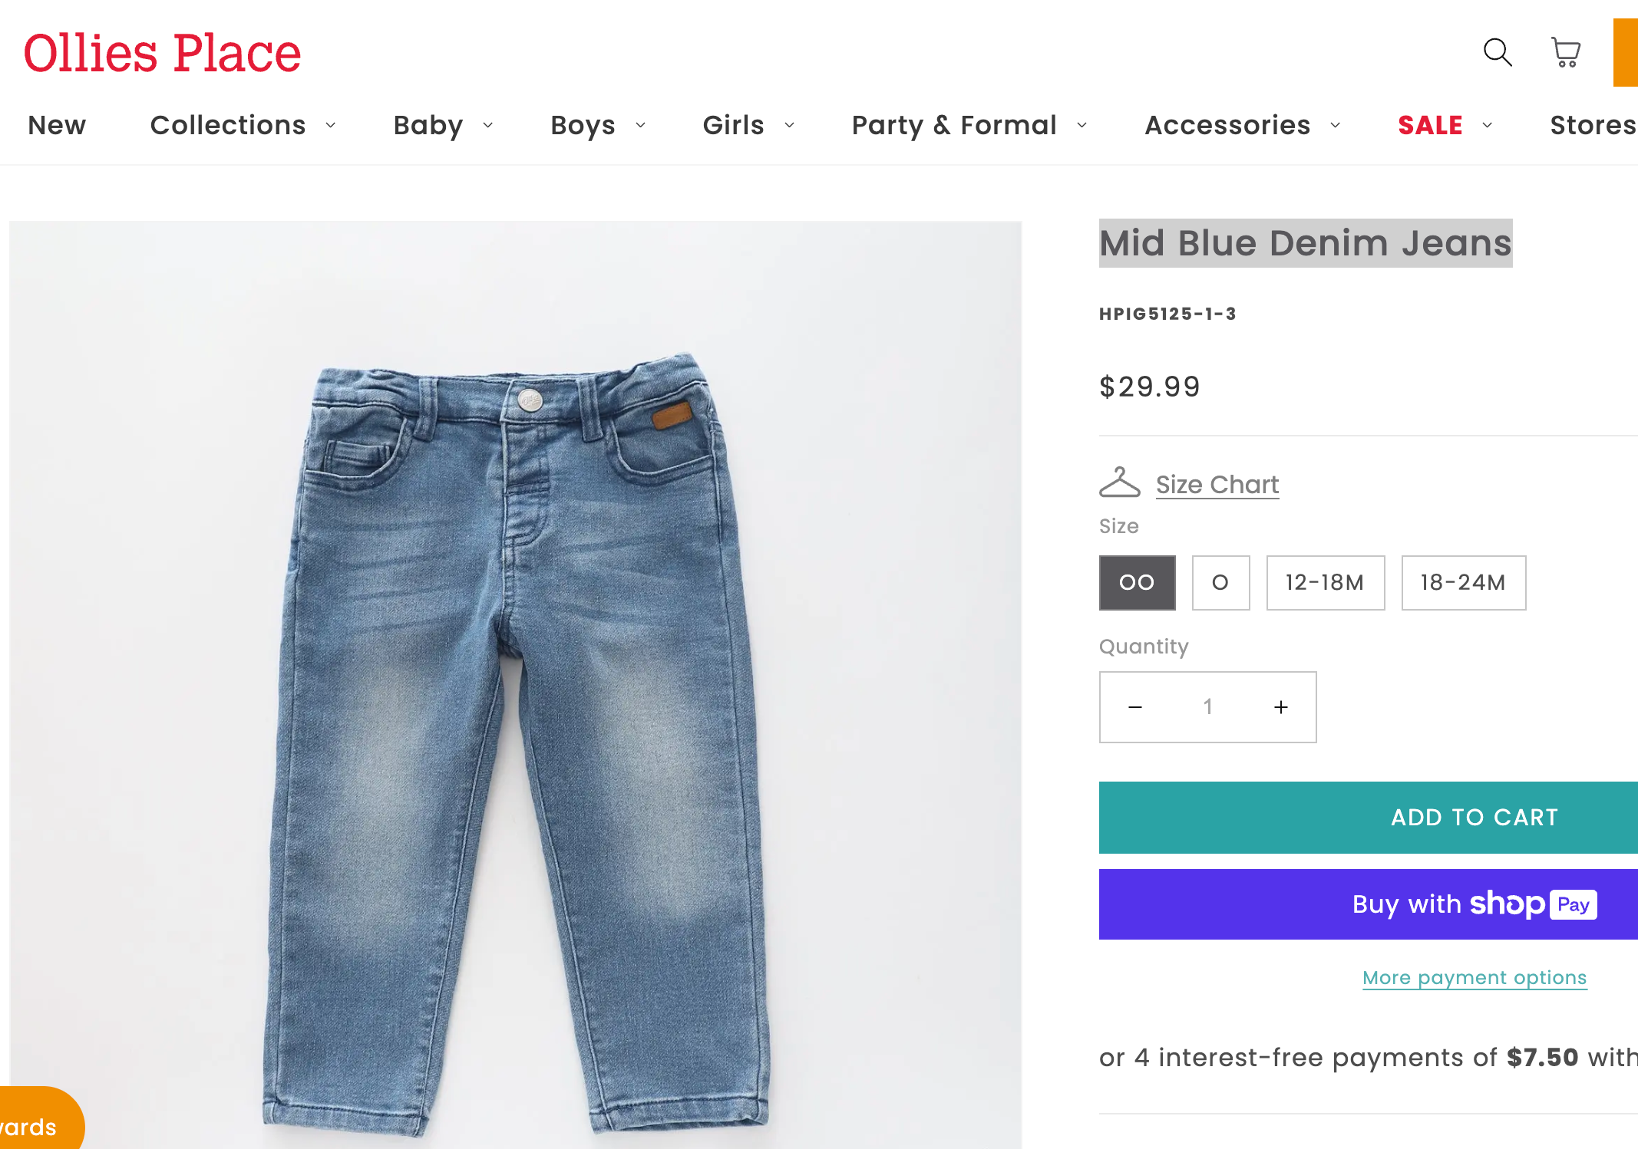Open the New menu item

click(x=57, y=125)
